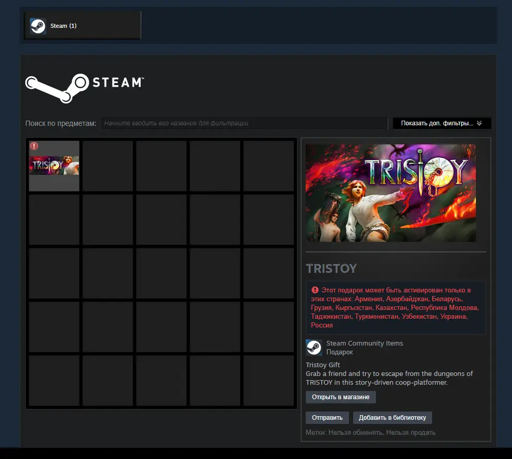Click 'Добавить в библиотеку' button
The width and height of the screenshot is (512, 459).
point(392,418)
